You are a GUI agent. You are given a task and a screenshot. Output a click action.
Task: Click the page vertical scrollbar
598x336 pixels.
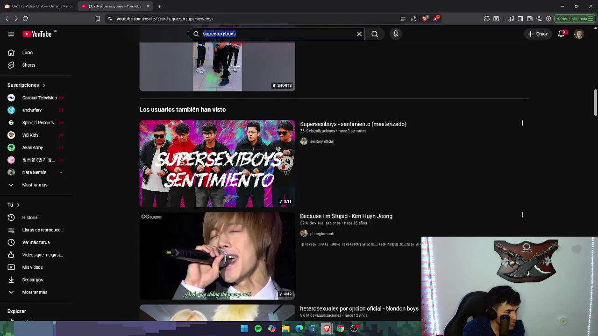point(596,103)
